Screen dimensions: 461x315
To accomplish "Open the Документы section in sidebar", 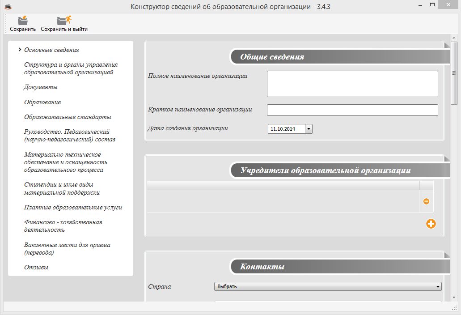I will click(41, 87).
